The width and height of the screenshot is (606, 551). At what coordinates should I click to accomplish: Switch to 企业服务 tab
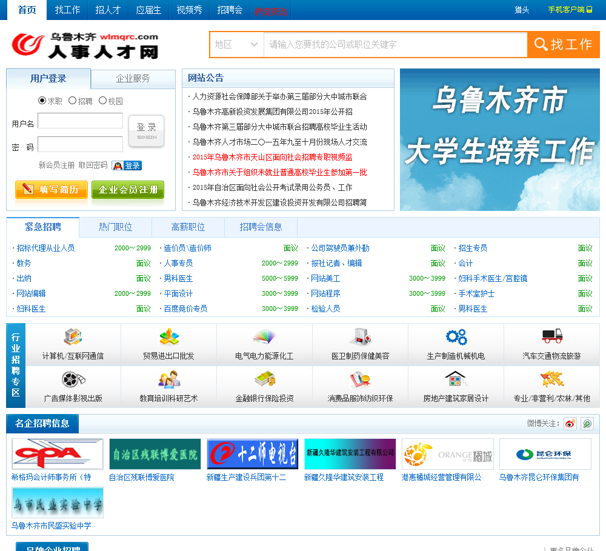pos(133,78)
